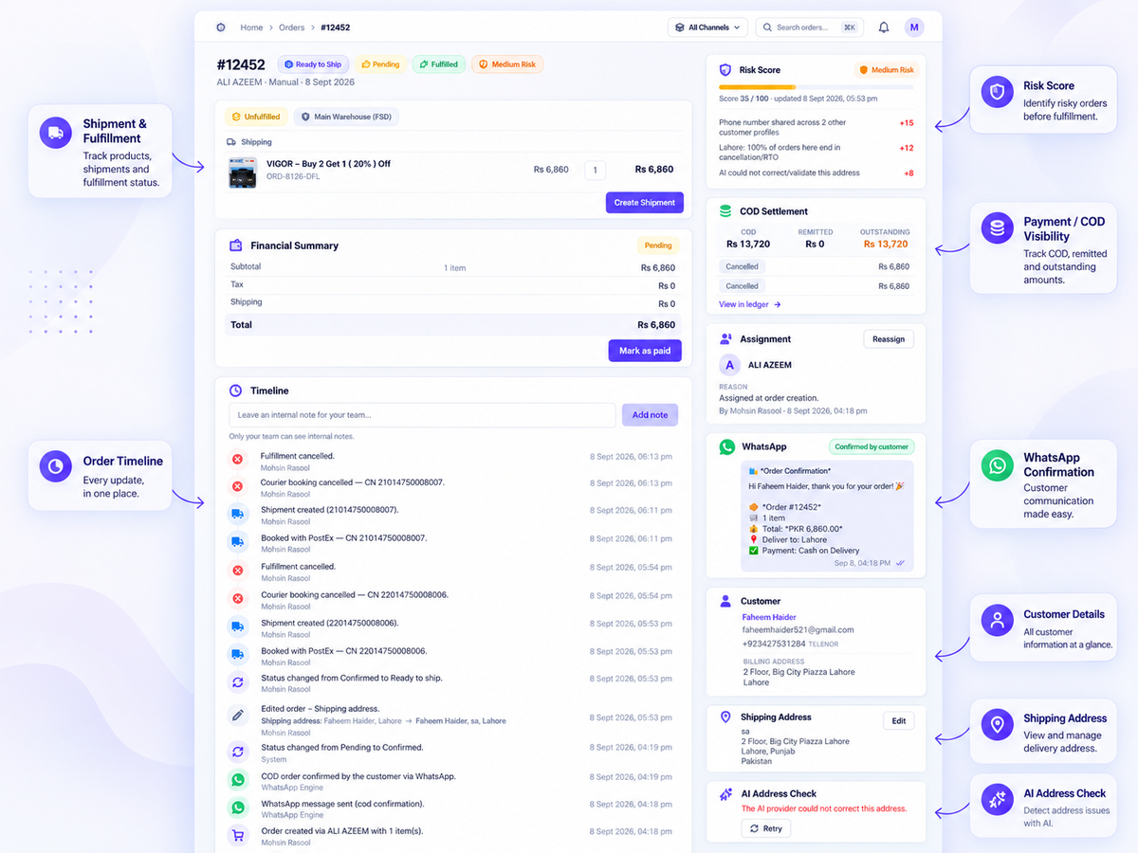Image resolution: width=1138 pixels, height=853 pixels.
Task: Retry the AI address check
Action: pos(765,828)
